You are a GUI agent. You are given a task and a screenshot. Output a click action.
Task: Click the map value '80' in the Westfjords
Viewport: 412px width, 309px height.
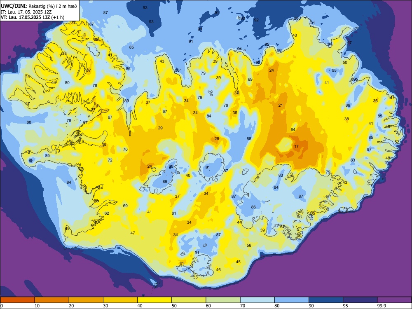[x=67, y=82]
